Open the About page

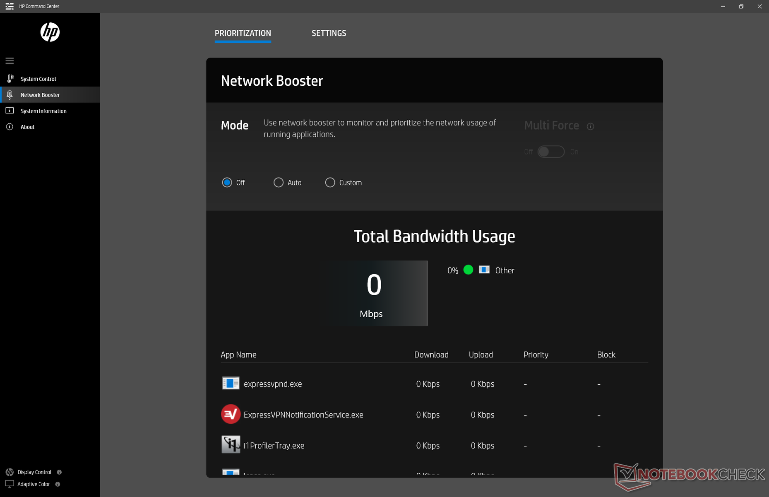(27, 127)
